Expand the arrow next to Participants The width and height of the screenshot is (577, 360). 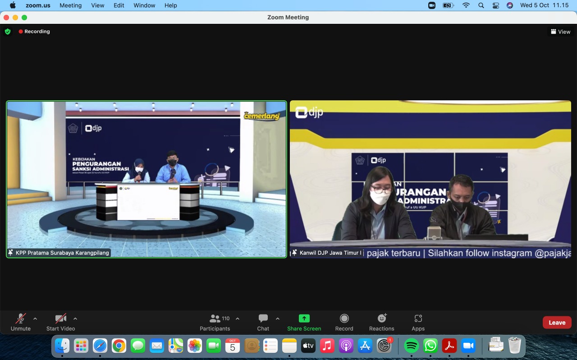point(238,319)
